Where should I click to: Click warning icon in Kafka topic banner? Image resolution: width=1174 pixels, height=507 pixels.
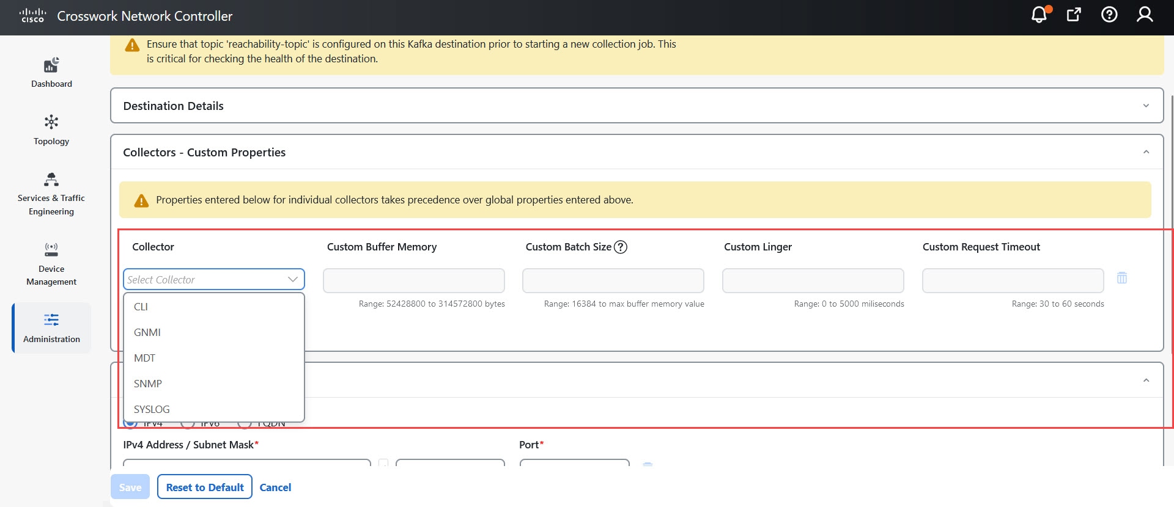[x=132, y=45]
